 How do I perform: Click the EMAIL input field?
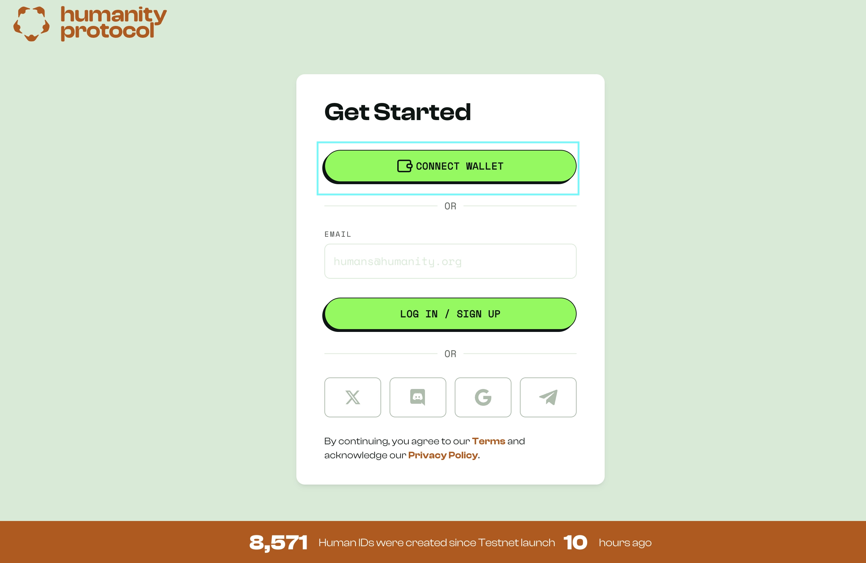(451, 261)
